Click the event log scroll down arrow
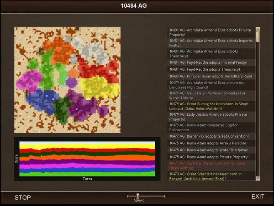 click(x=258, y=178)
